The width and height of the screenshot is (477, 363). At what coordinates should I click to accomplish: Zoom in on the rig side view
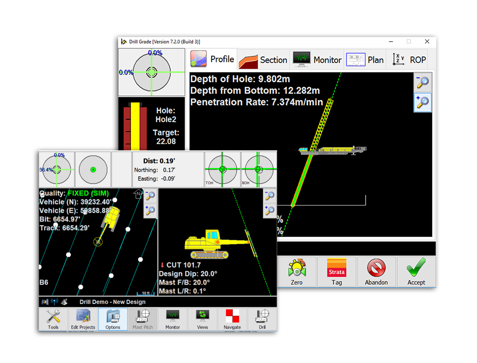(270, 211)
